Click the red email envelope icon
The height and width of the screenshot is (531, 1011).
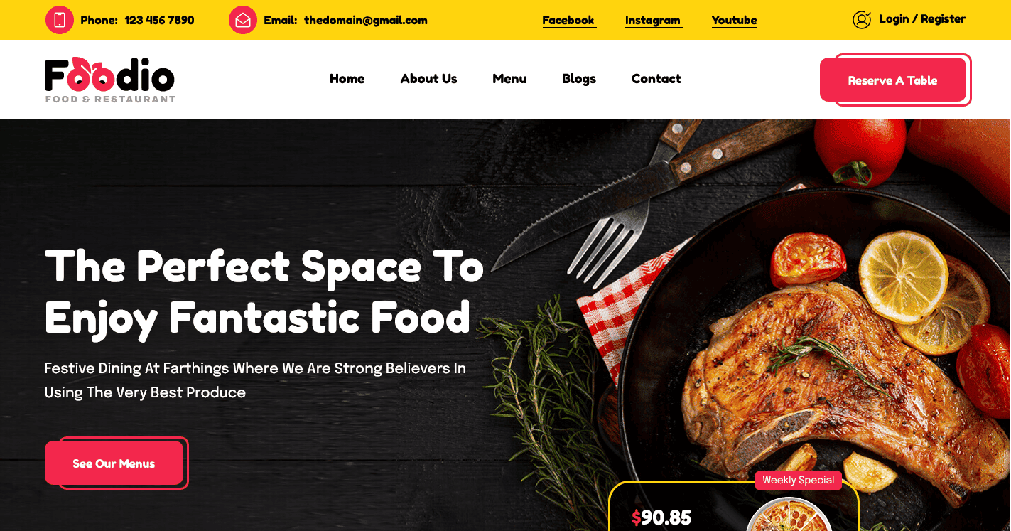point(243,20)
